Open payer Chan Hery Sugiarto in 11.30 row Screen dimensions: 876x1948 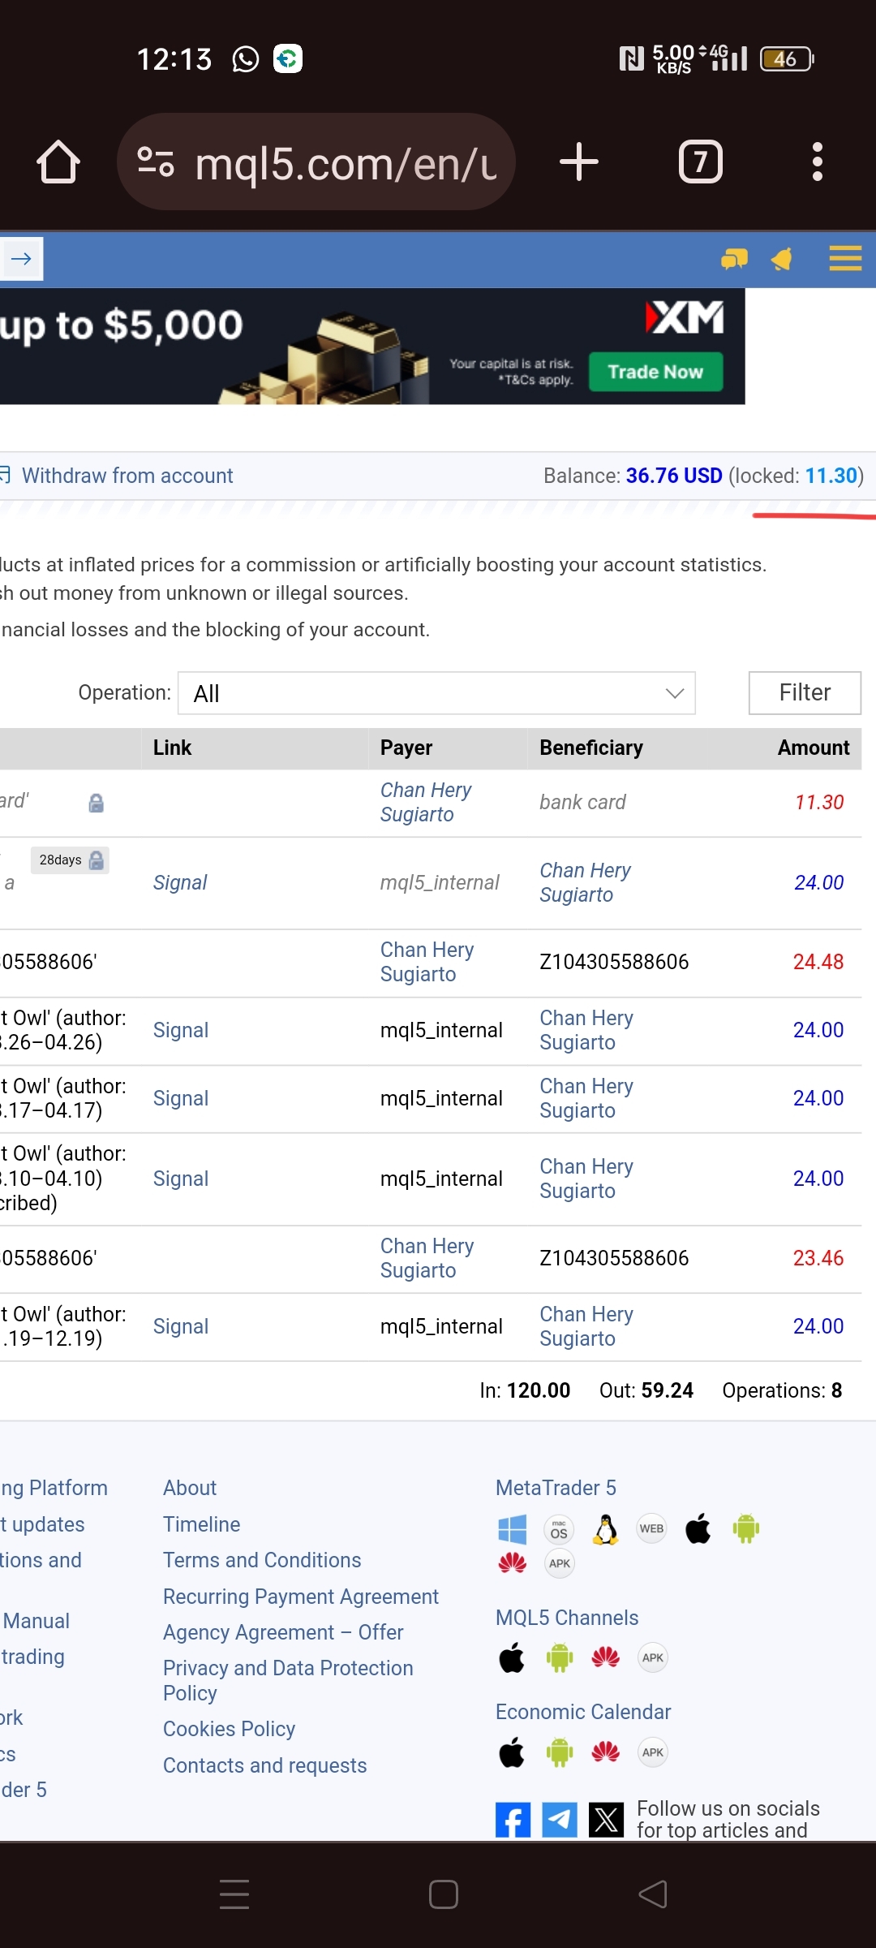(426, 803)
